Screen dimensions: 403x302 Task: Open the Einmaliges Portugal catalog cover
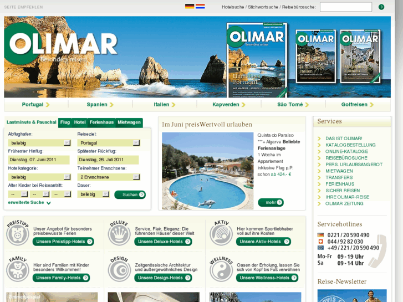point(257,60)
